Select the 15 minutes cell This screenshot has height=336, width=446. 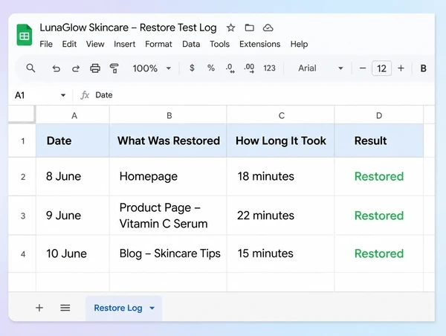(280, 253)
